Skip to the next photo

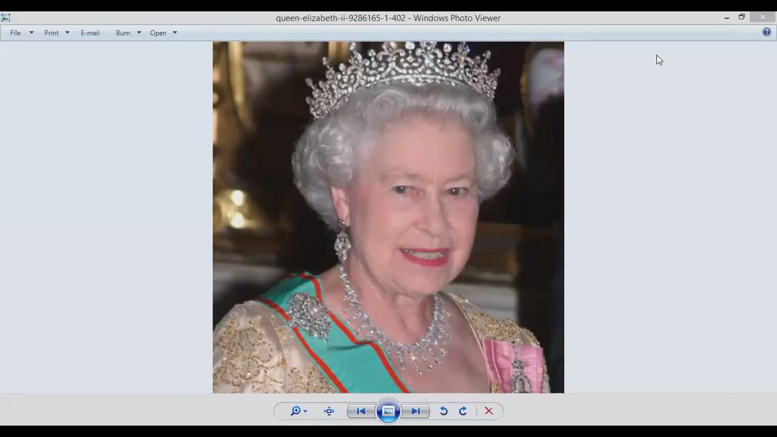(x=416, y=411)
